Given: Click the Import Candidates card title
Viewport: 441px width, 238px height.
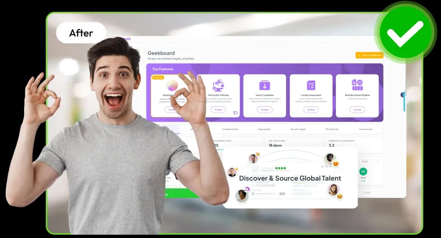Looking at the screenshot, I should point(265,95).
